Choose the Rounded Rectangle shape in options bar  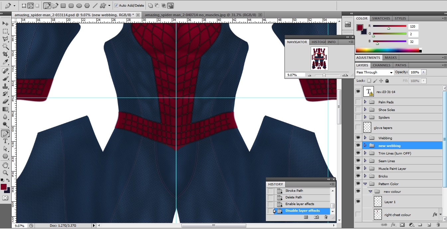coord(71,6)
